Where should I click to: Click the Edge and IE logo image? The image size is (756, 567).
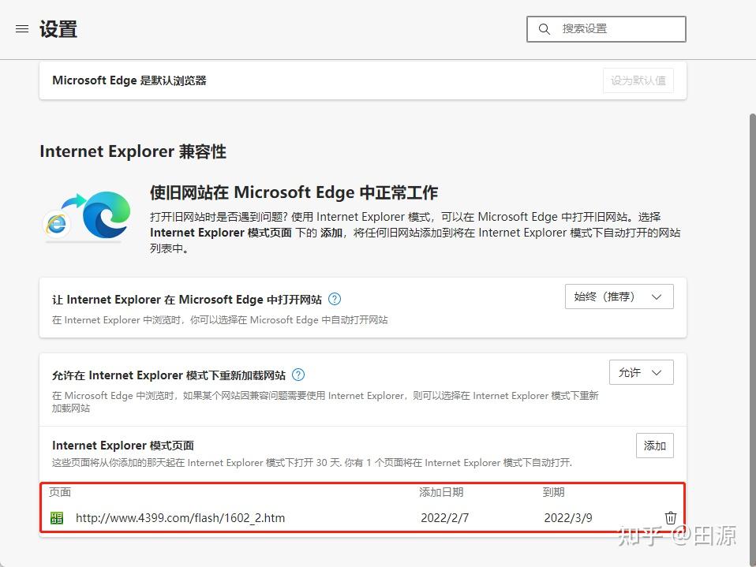click(87, 216)
